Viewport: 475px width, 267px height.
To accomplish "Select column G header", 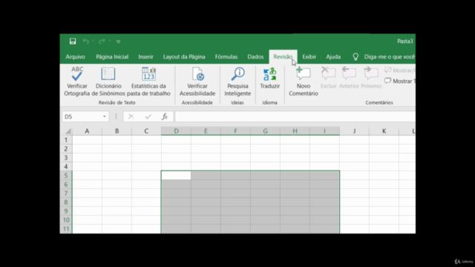I will pyautogui.click(x=265, y=131).
